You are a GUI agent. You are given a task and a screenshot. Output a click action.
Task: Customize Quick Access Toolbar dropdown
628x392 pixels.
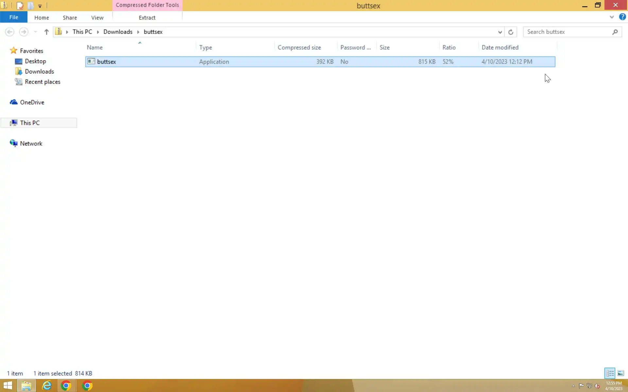pos(40,6)
